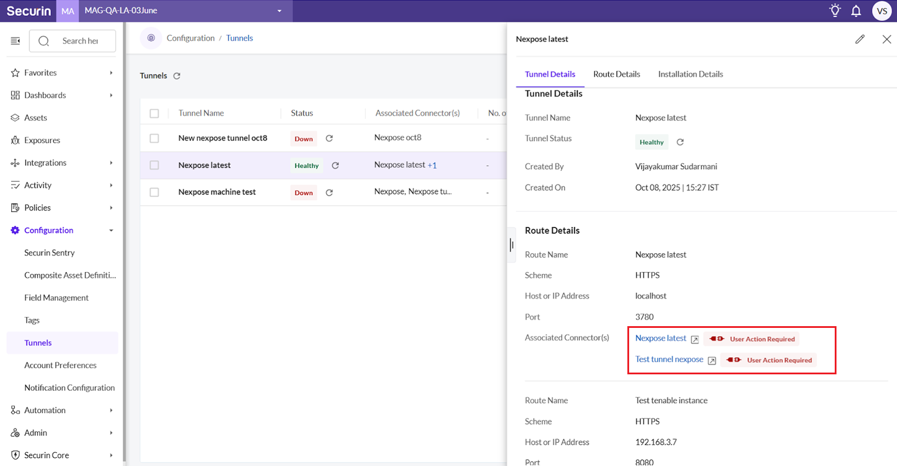Click the Securin logo

tap(29, 11)
